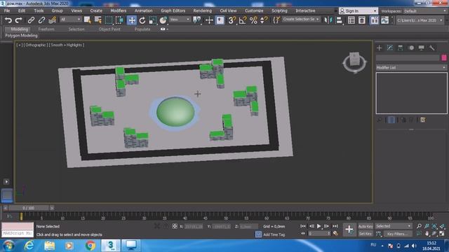Screen dimensions: 449x252
Task: Toggle the Window/Crossing selection mode
Action: [119, 20]
